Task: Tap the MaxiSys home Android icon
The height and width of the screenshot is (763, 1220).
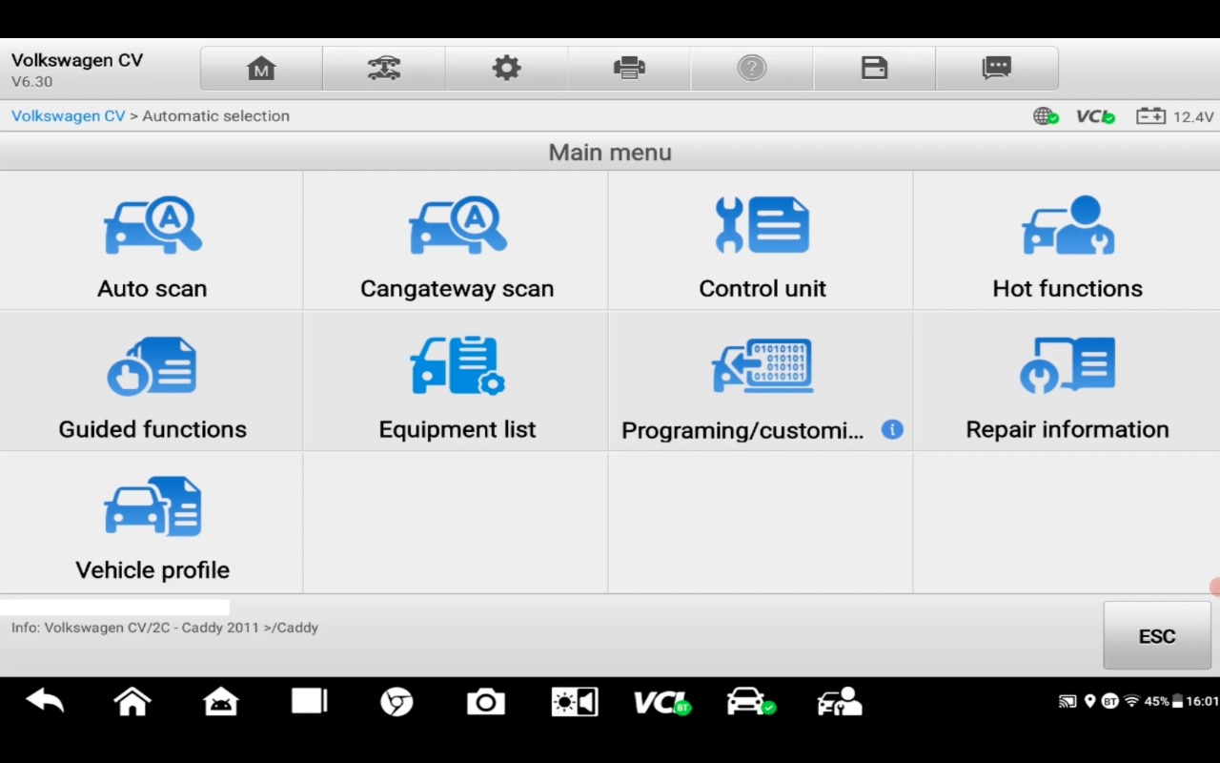Action: point(221,703)
